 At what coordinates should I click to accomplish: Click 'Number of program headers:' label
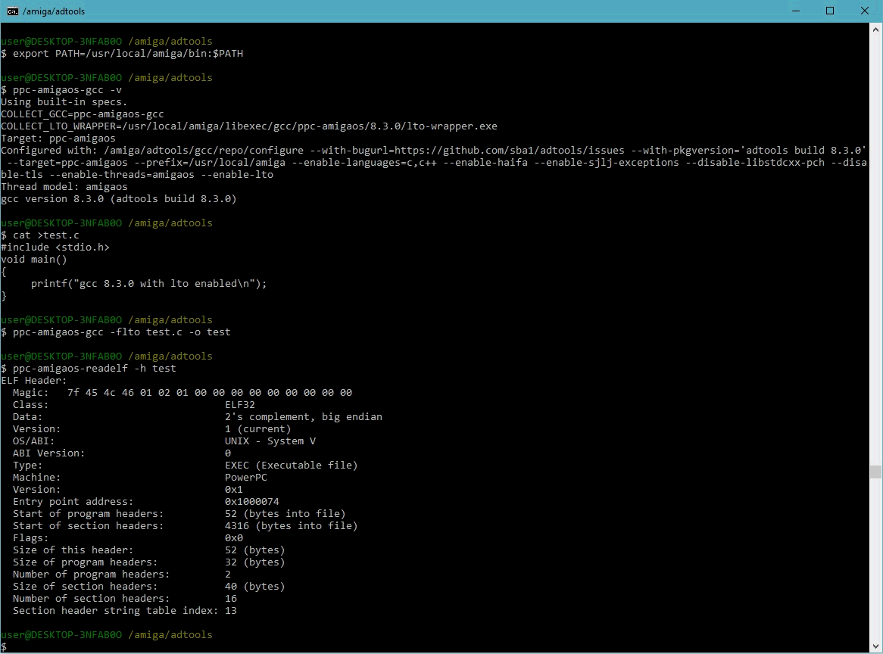(x=91, y=574)
